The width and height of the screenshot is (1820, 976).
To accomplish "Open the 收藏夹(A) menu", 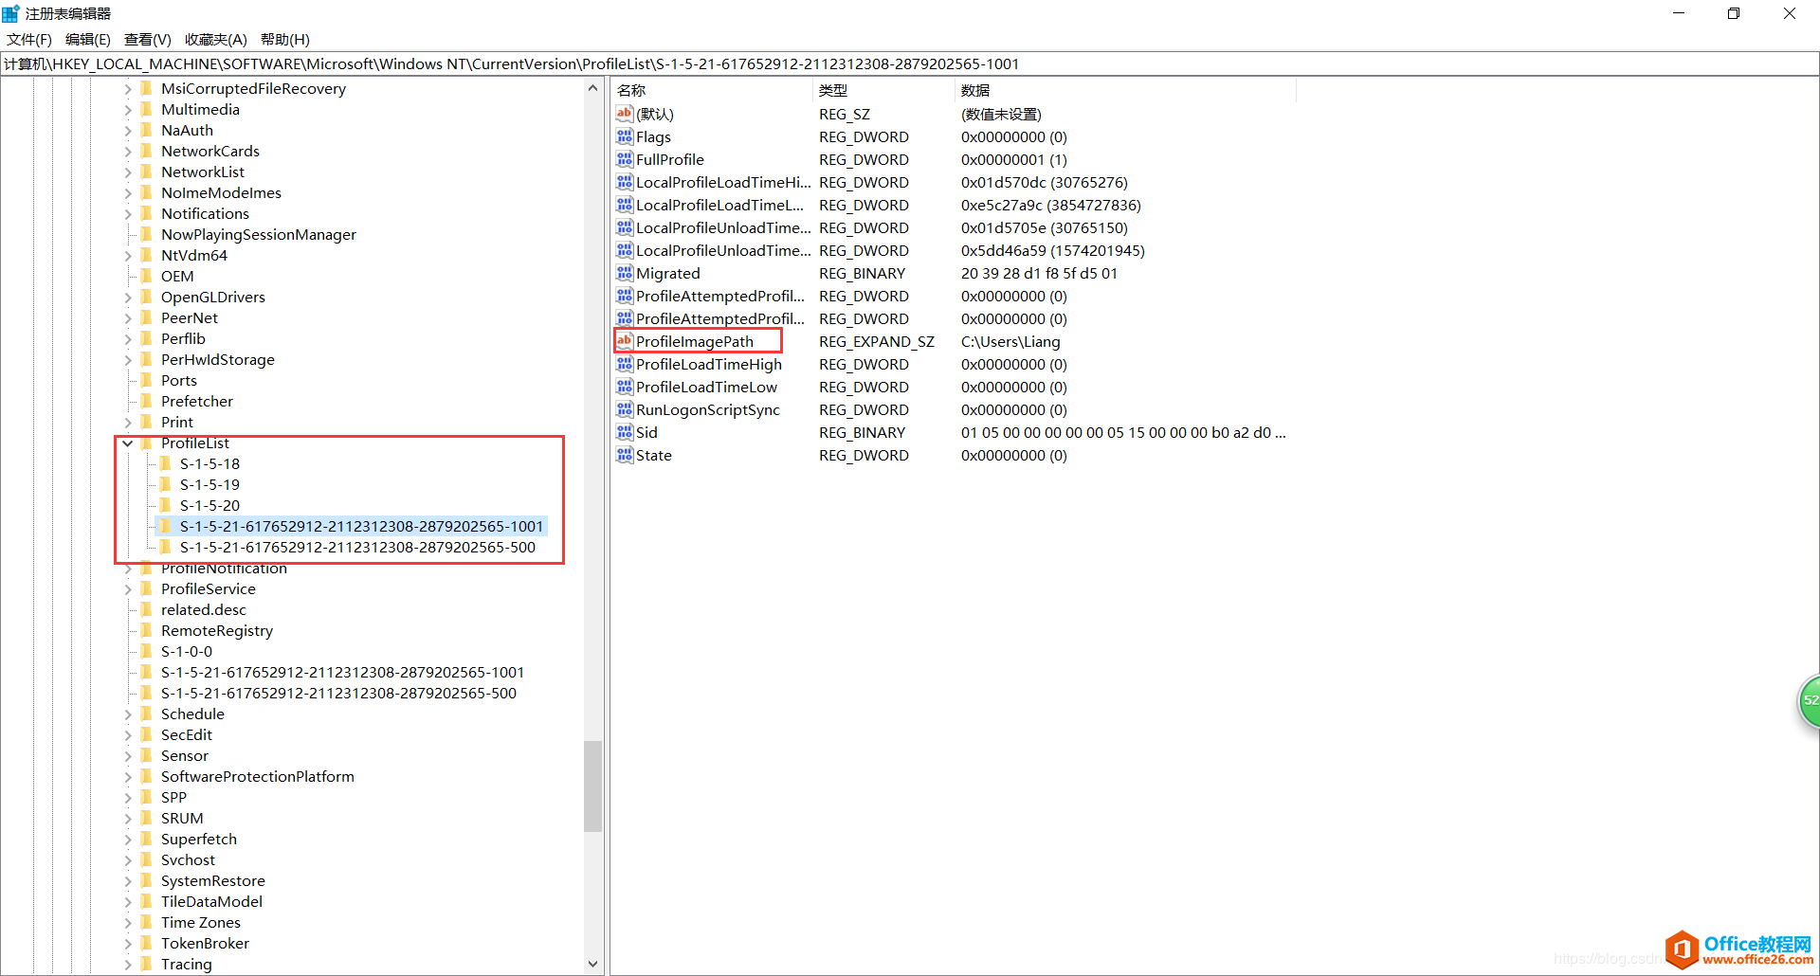I will point(216,39).
